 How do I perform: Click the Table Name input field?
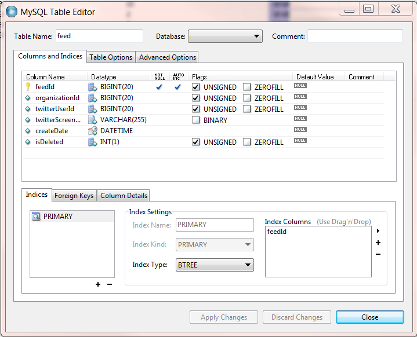point(99,36)
